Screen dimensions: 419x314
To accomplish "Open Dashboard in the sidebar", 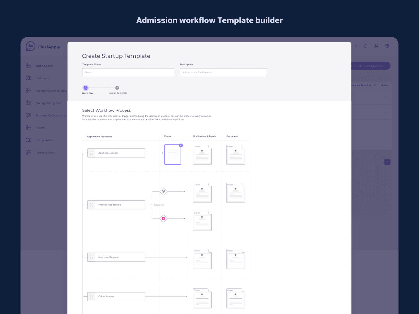I will [x=44, y=66].
